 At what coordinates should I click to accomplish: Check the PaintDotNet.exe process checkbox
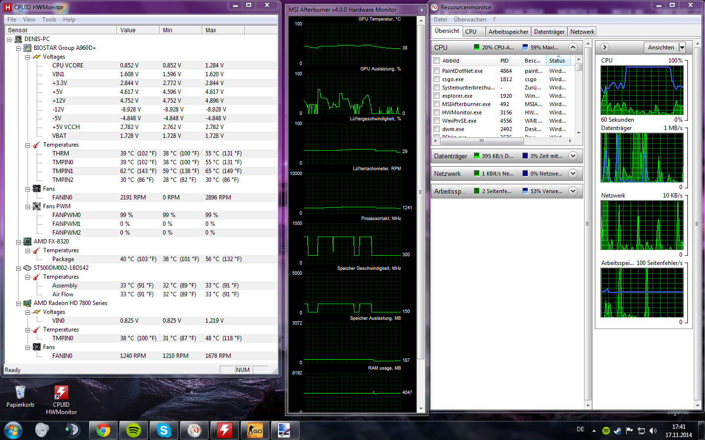point(436,71)
